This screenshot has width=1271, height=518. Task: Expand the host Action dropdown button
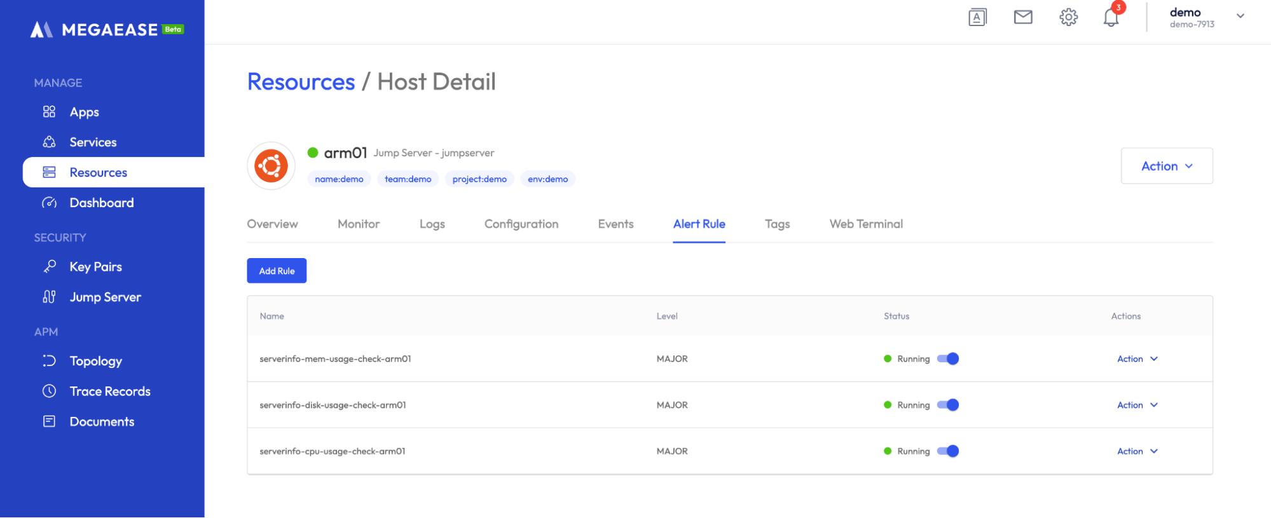[1166, 166]
